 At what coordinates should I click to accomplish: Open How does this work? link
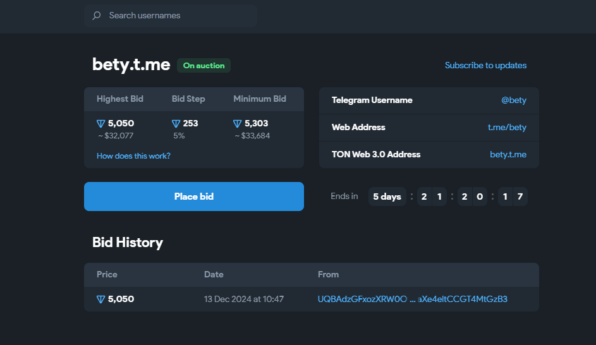(x=133, y=156)
